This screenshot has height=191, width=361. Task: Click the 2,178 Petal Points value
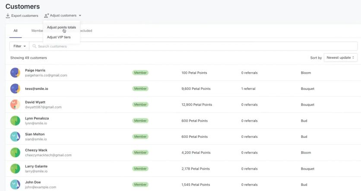pyautogui.click(x=196, y=169)
